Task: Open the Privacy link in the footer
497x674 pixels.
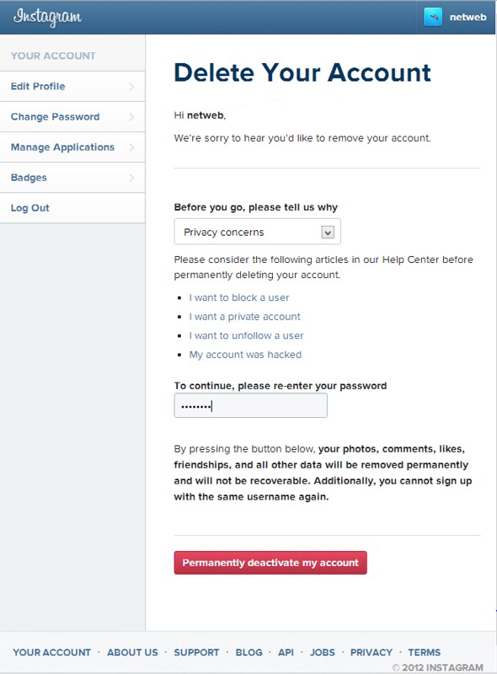Action: click(371, 651)
